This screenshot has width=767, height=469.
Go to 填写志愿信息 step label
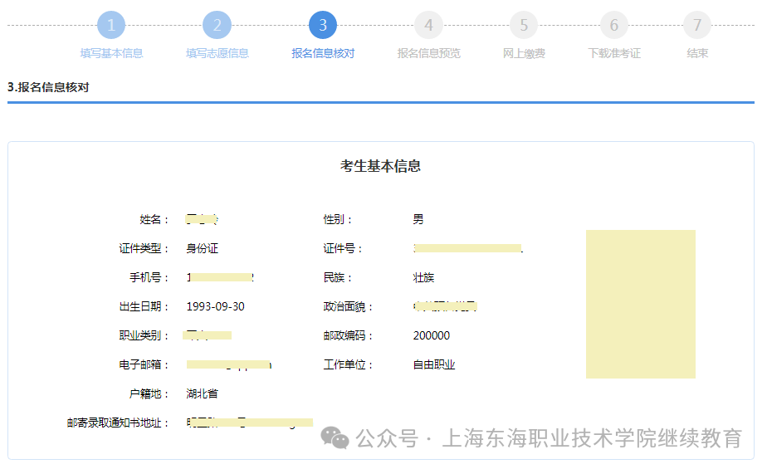pos(217,53)
